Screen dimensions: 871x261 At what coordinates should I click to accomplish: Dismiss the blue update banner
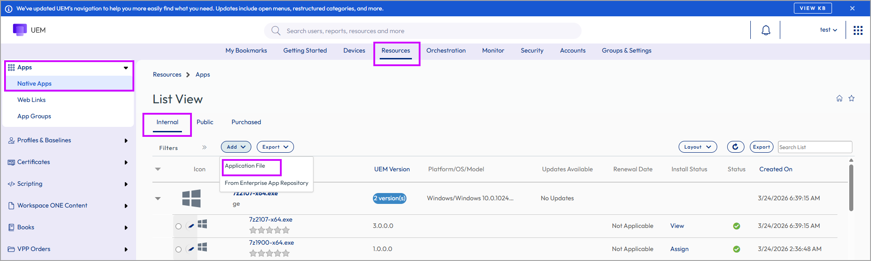point(852,8)
